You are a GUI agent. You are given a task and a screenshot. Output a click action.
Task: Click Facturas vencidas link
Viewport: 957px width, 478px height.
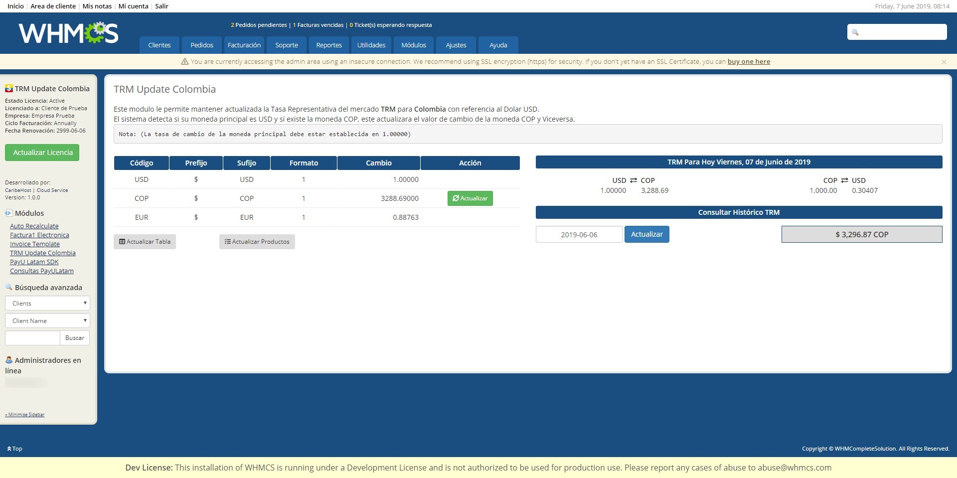point(318,25)
